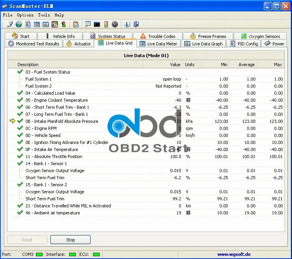This screenshot has width=292, height=259.
Task: Click the Units column header
Action: 192,65
